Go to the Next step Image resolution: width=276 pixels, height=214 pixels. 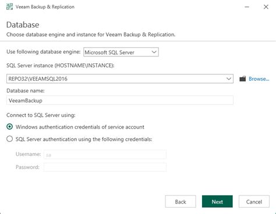click(x=217, y=202)
